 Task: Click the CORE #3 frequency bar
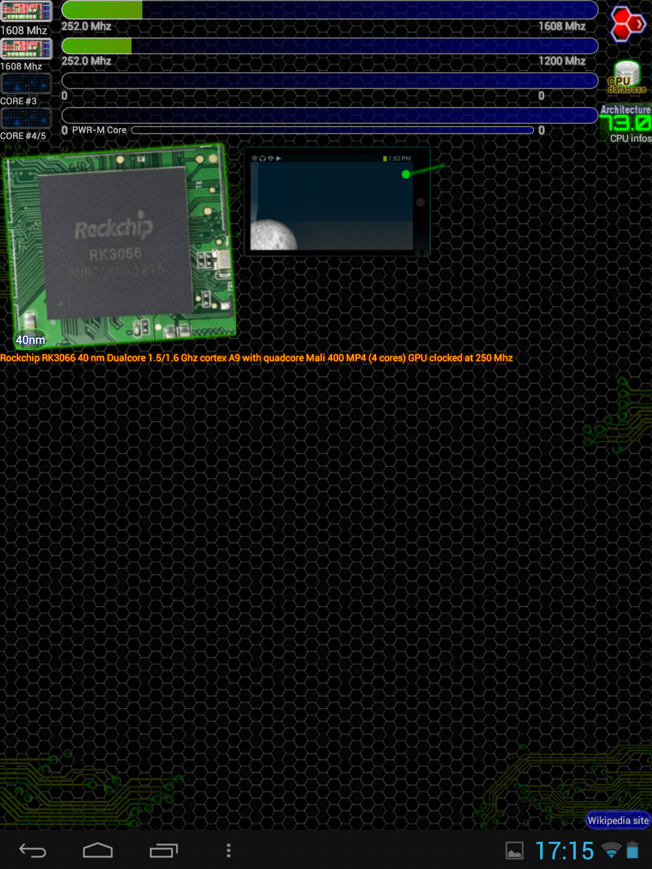[330, 80]
